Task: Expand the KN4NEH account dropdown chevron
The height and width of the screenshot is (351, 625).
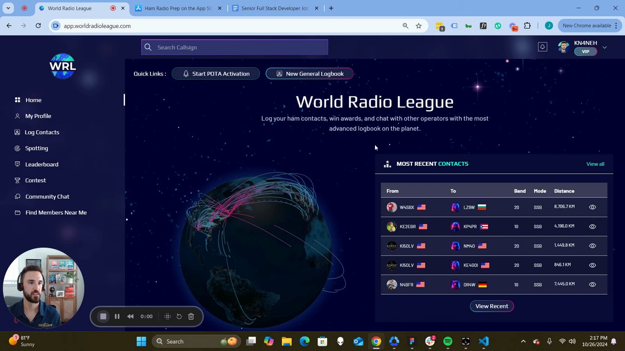Action: 604,47
